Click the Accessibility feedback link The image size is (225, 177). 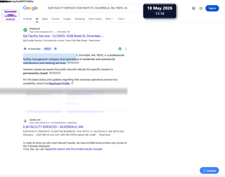(10, 18)
